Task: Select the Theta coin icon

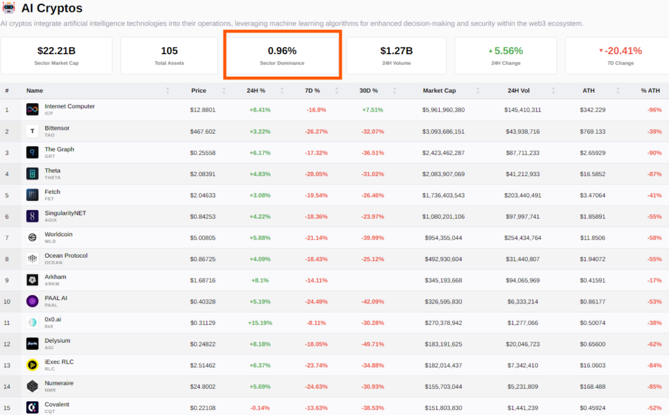Action: pyautogui.click(x=31, y=174)
